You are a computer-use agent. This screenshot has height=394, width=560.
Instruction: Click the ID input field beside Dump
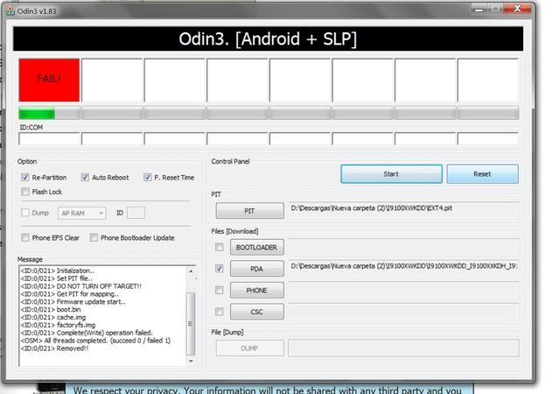136,213
